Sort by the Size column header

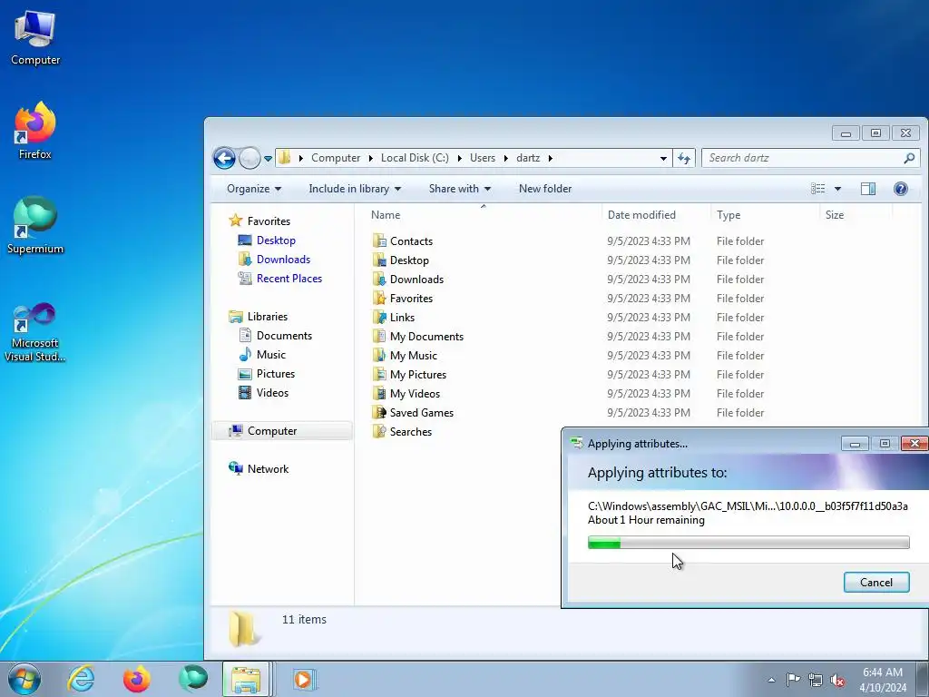point(835,215)
